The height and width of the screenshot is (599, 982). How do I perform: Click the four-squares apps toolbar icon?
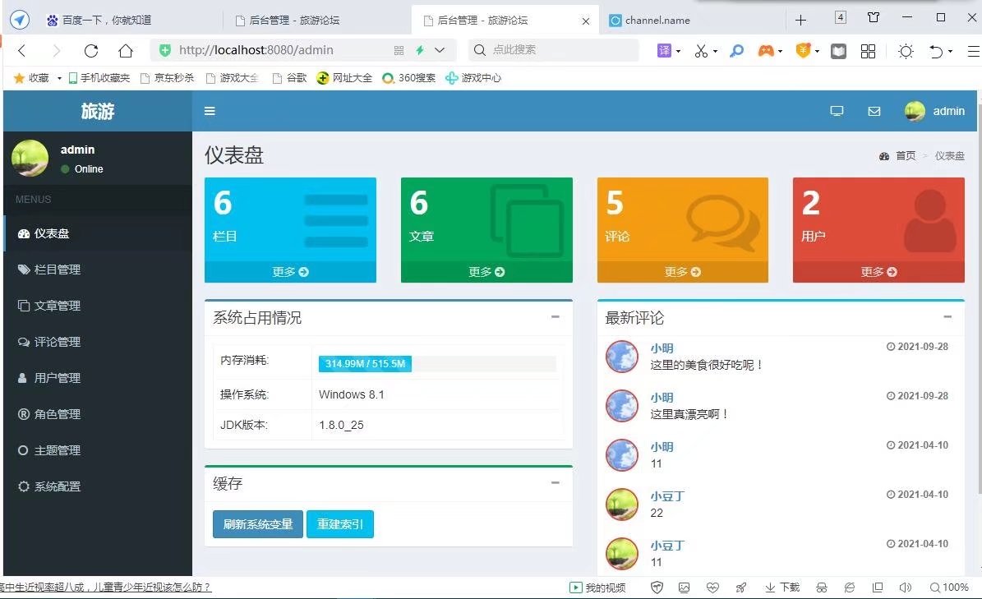[x=868, y=51]
